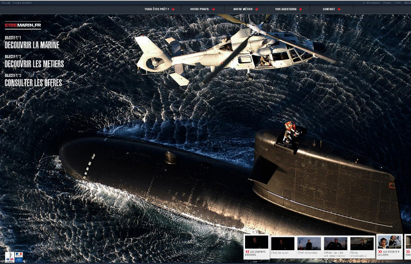Go to 'Découvrir les métiers'
This screenshot has height=264, width=411.
(x=34, y=64)
